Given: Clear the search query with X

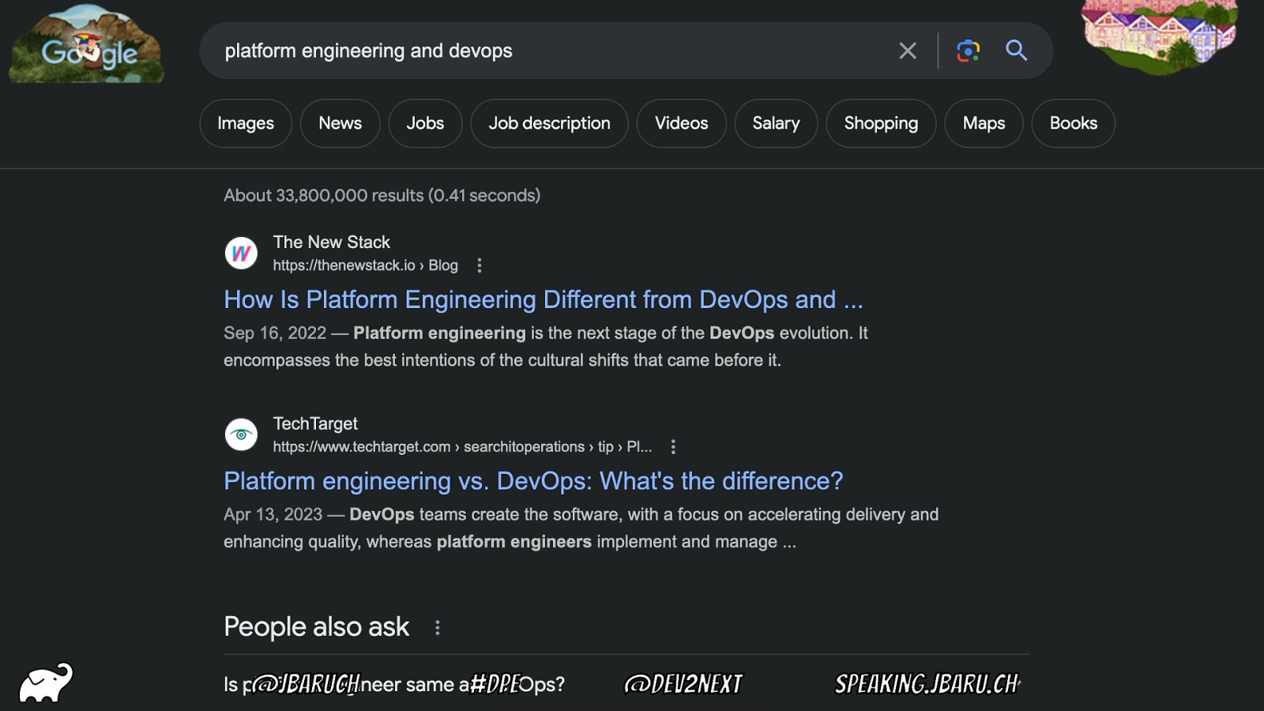Looking at the screenshot, I should [x=908, y=51].
